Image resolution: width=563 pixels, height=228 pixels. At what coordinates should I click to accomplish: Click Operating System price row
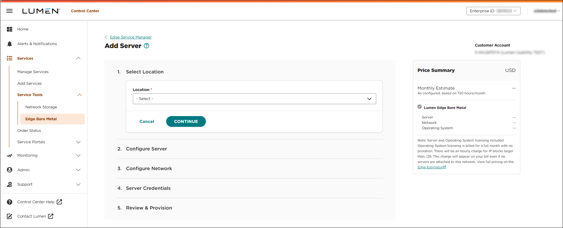(x=468, y=128)
